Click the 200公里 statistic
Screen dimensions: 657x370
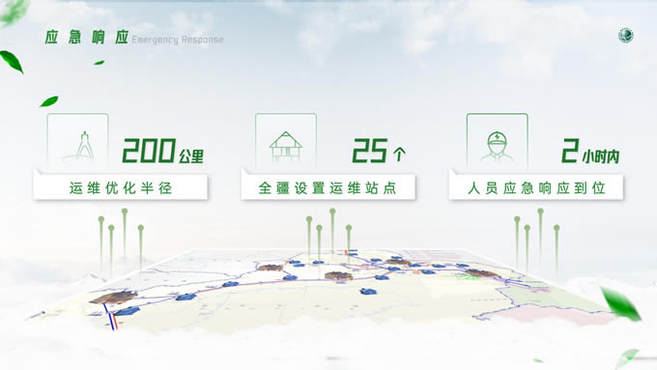(x=162, y=151)
